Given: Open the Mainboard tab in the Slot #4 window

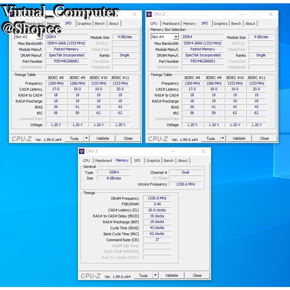Looking at the screenshot, I should click(171, 24).
